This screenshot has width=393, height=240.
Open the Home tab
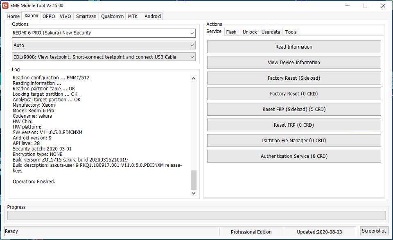point(13,16)
